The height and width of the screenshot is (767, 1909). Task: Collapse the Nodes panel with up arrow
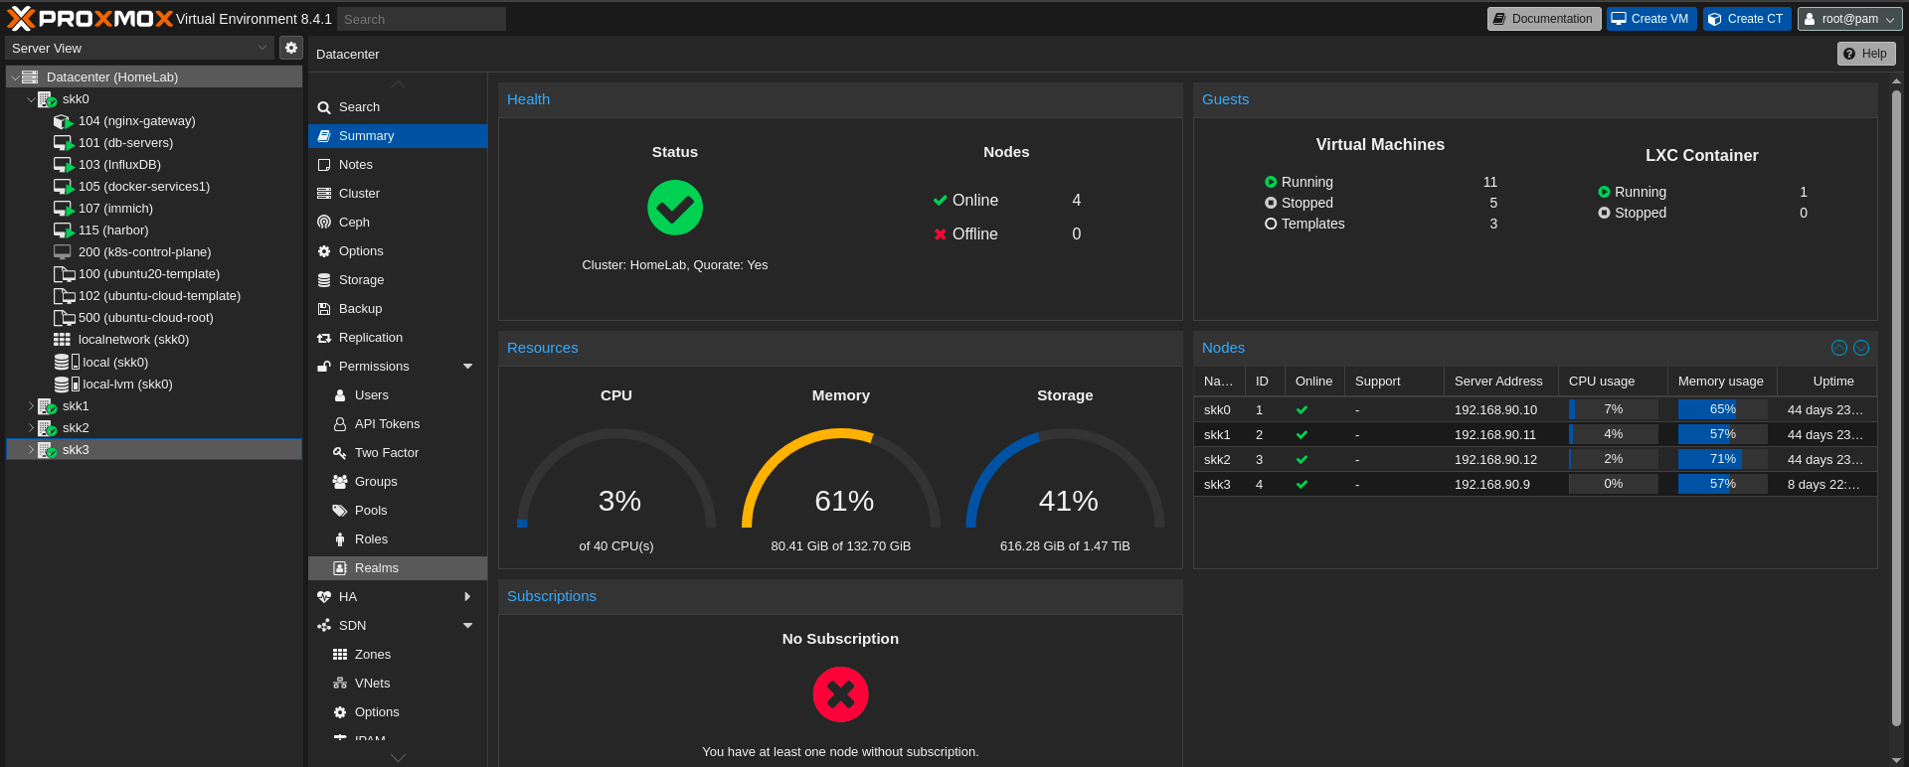pos(1839,348)
